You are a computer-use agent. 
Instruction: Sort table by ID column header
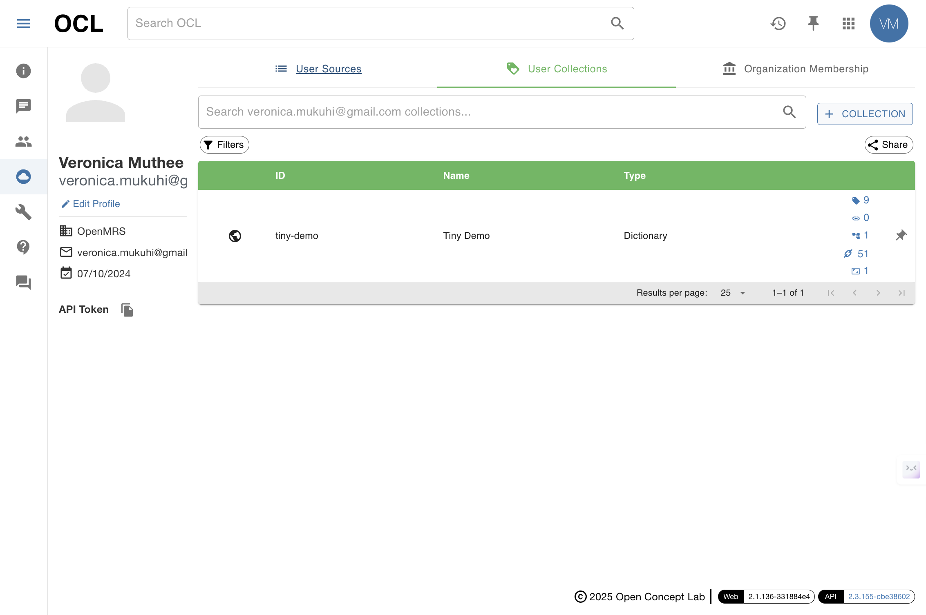point(280,176)
